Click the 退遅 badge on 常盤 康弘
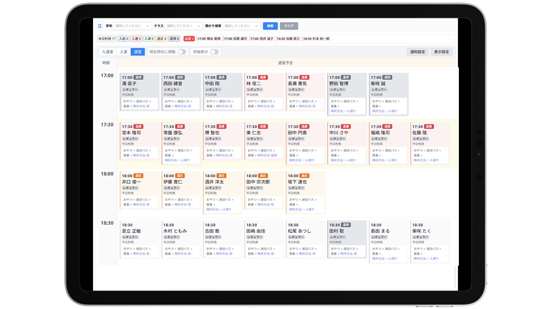Viewport: 551px width, 309px height. 180,127
